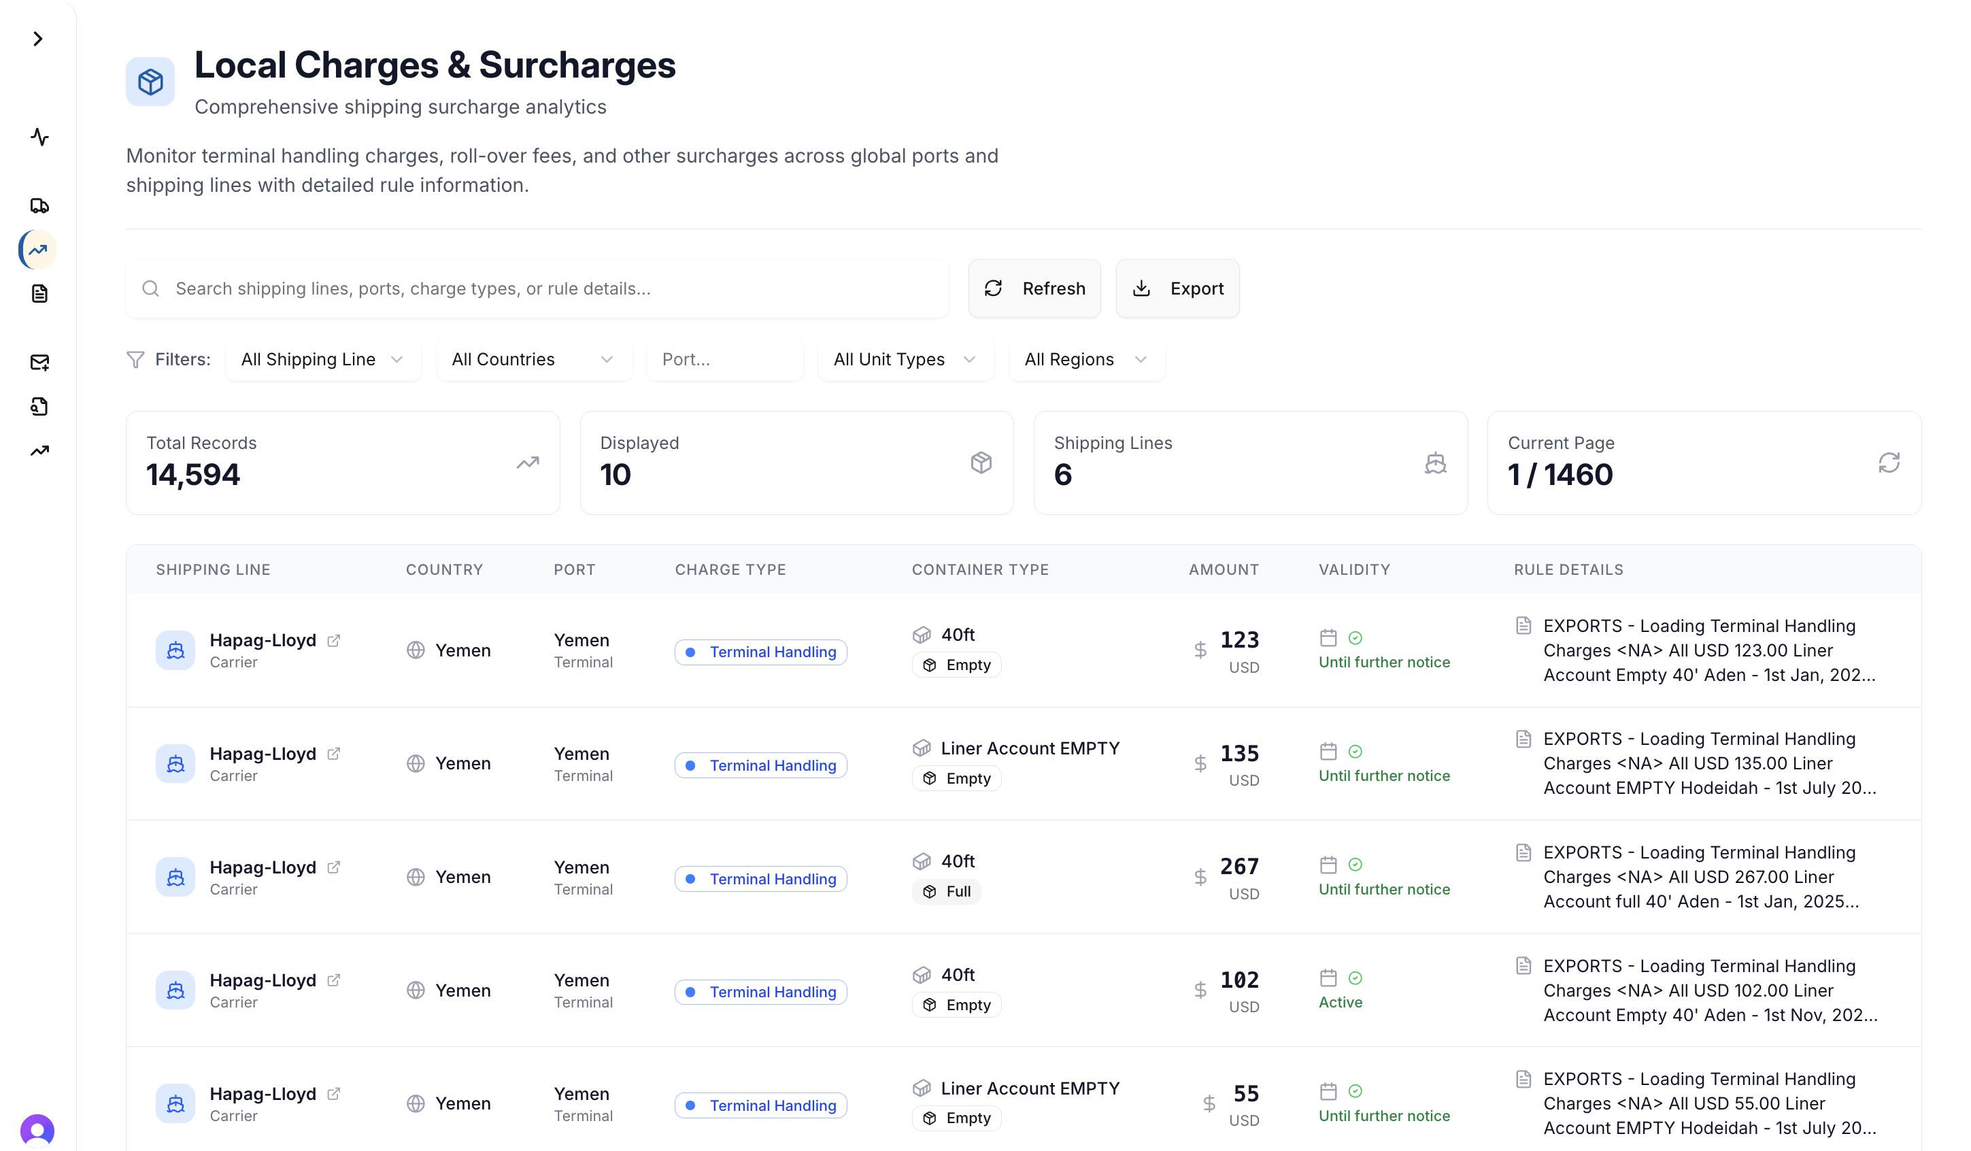Open the document text icon in sidebar
Image resolution: width=1971 pixels, height=1151 pixels.
point(39,293)
